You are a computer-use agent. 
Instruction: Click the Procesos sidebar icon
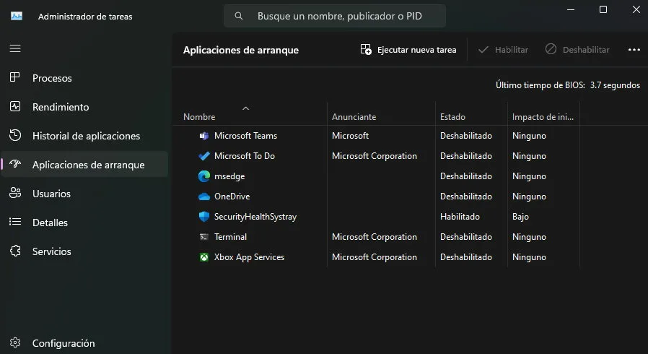pyautogui.click(x=15, y=77)
